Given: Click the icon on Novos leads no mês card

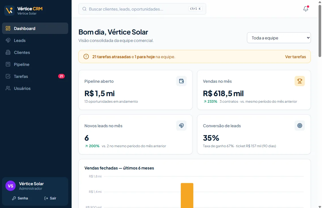Looking at the screenshot, I should (181, 126).
